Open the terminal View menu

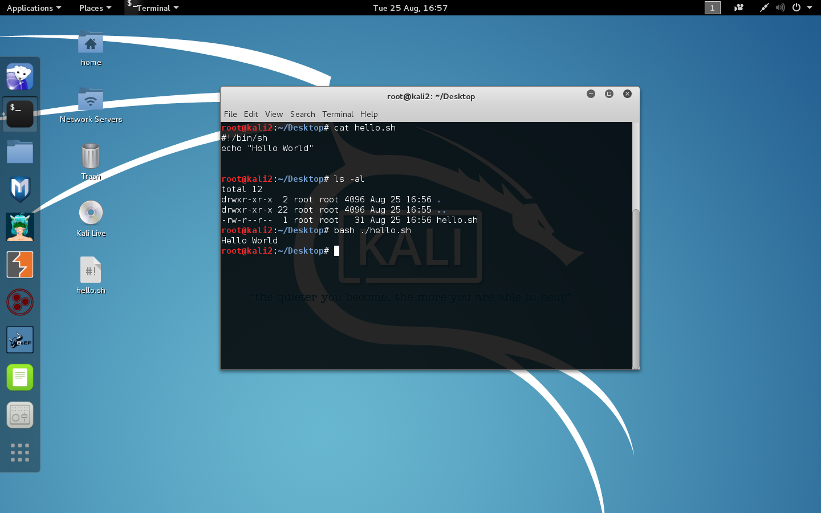[x=274, y=114]
